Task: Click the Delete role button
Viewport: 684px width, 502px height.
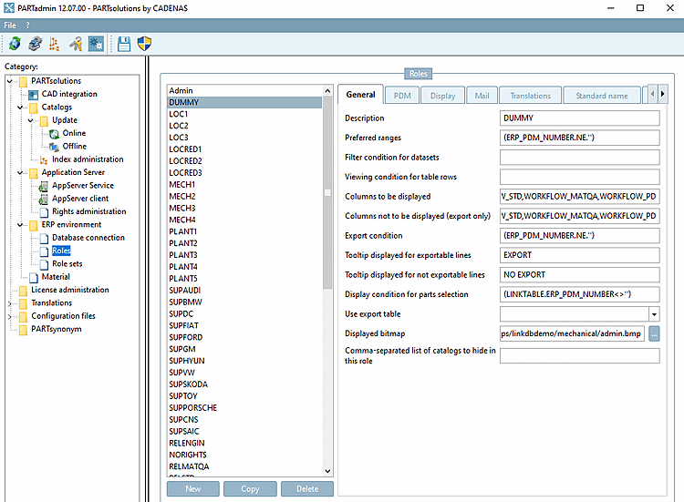Action: coord(307,489)
